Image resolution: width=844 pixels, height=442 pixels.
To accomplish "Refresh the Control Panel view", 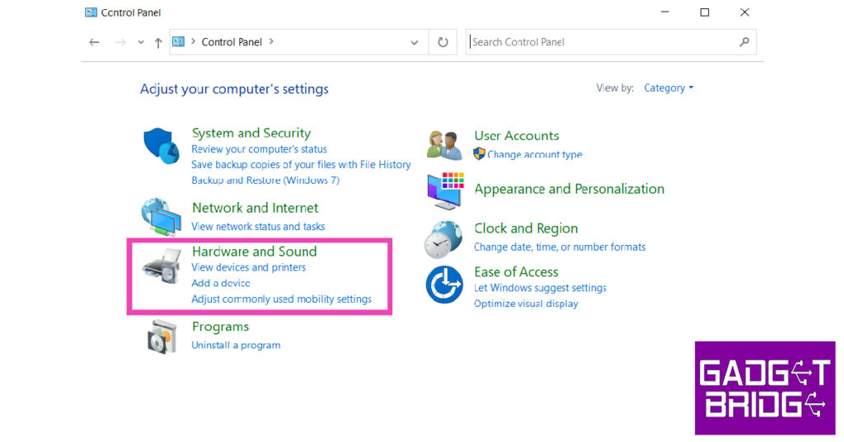I will pyautogui.click(x=443, y=42).
